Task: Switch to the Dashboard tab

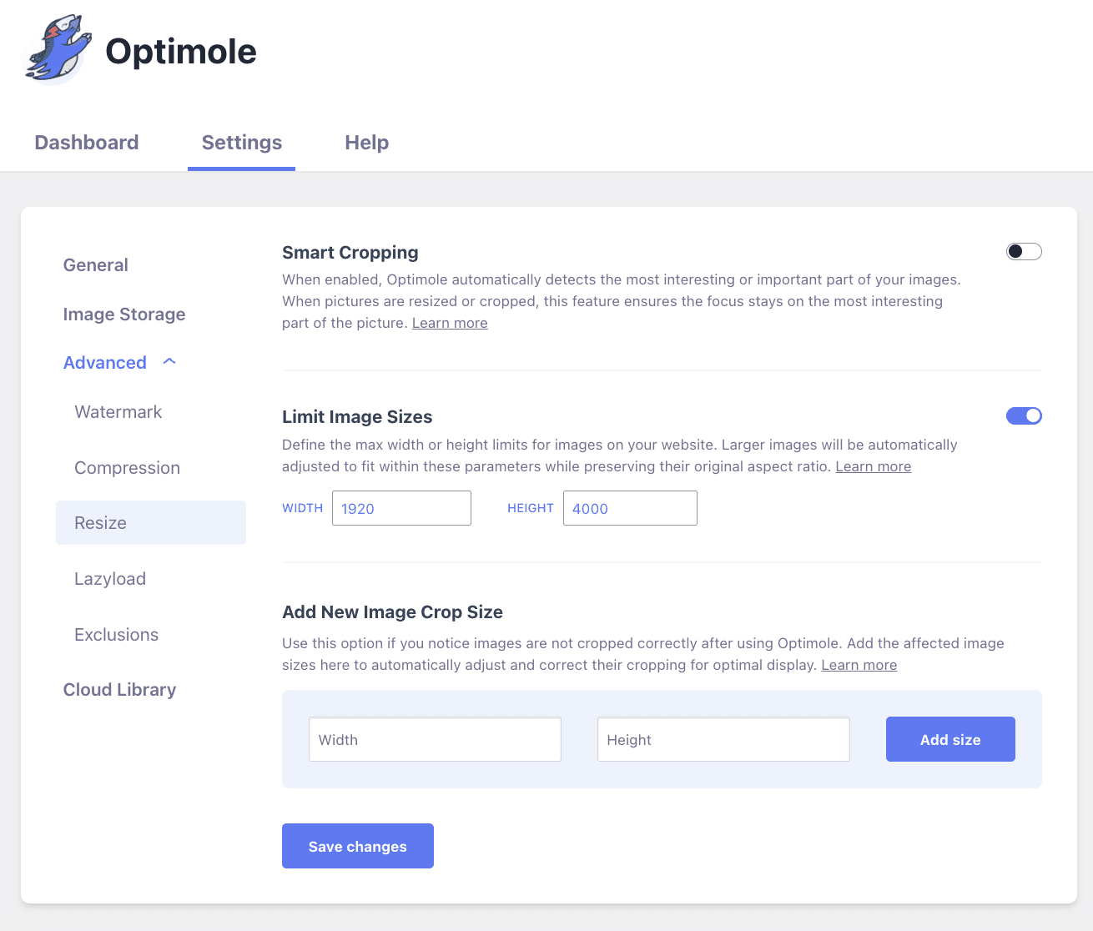Action: click(x=87, y=143)
